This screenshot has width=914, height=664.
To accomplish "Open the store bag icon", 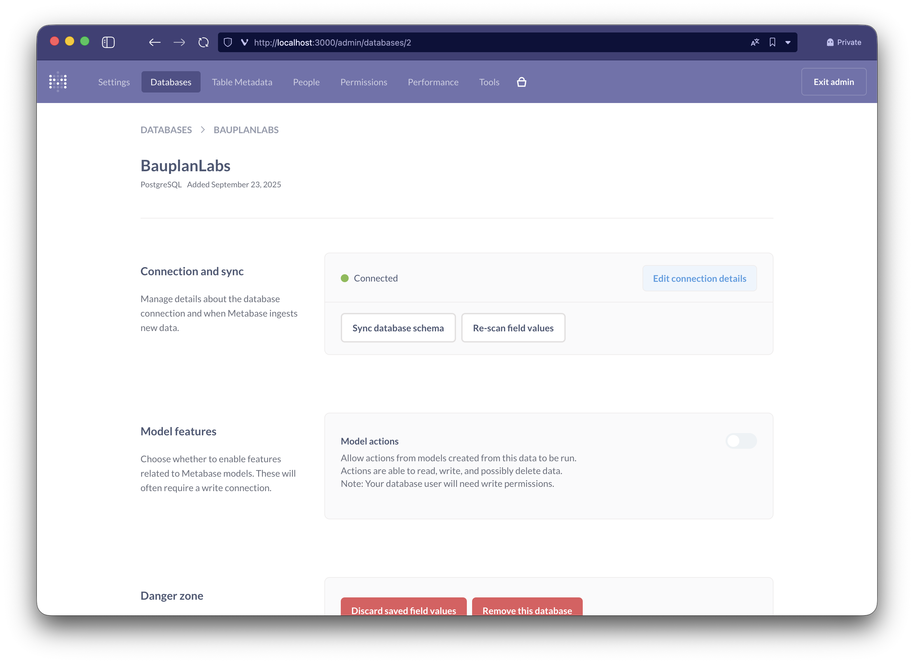I will (x=521, y=82).
